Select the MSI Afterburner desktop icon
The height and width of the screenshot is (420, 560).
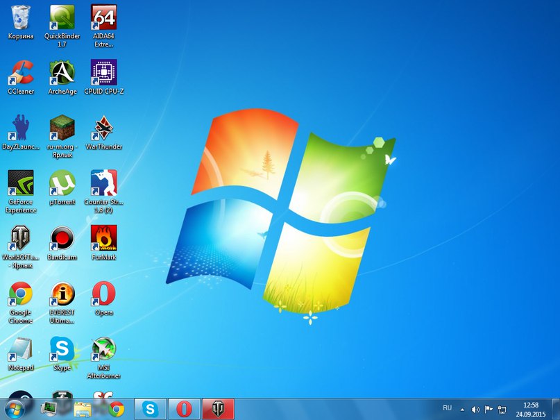point(104,351)
